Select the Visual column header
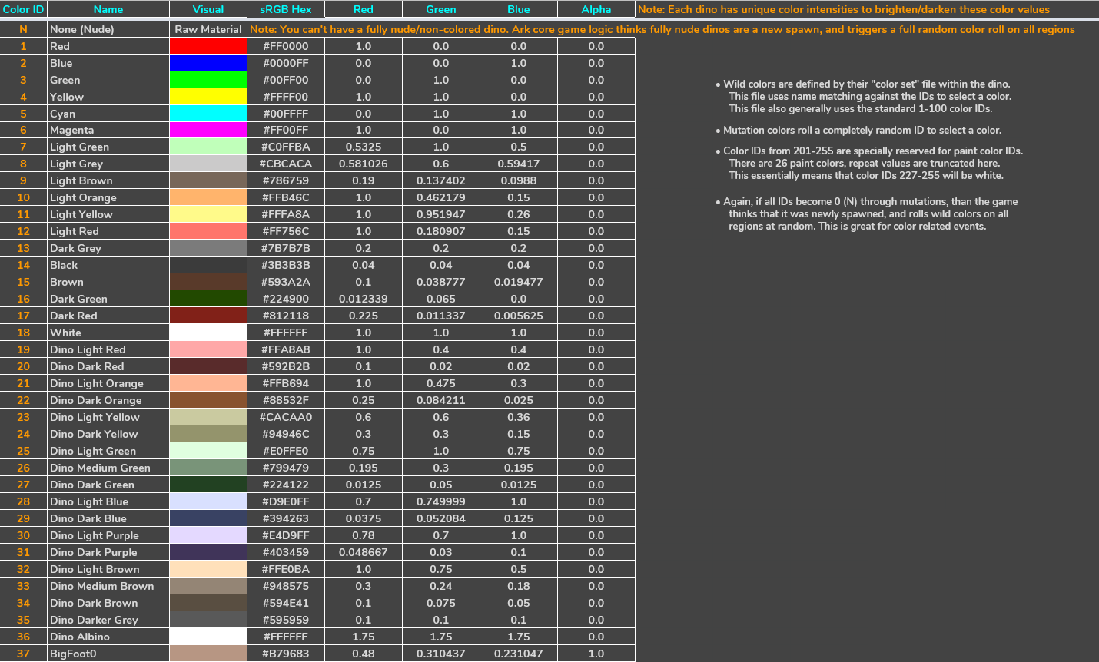Screen dimensions: 1099x662 (x=208, y=9)
